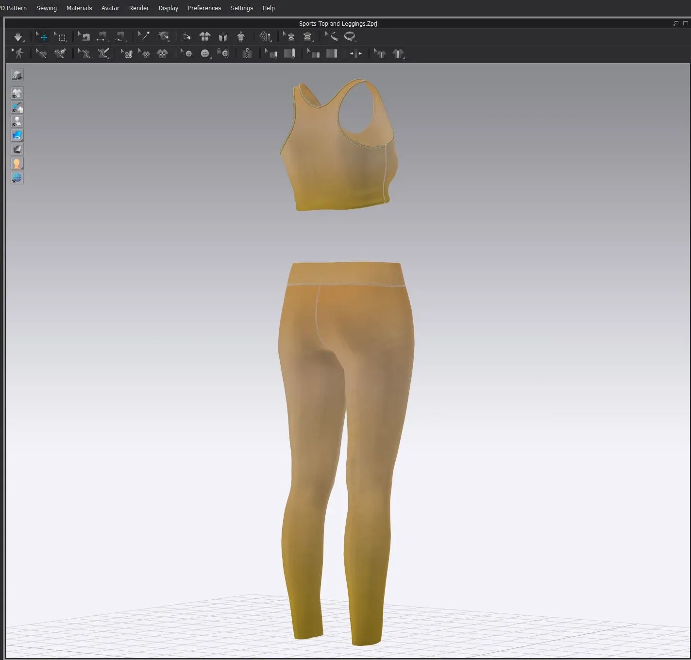691x660 pixels.
Task: Click the 3D window detach/float button
Action: pos(676,23)
